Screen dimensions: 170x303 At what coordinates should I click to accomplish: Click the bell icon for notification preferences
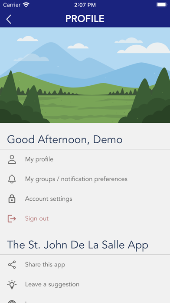(x=12, y=179)
